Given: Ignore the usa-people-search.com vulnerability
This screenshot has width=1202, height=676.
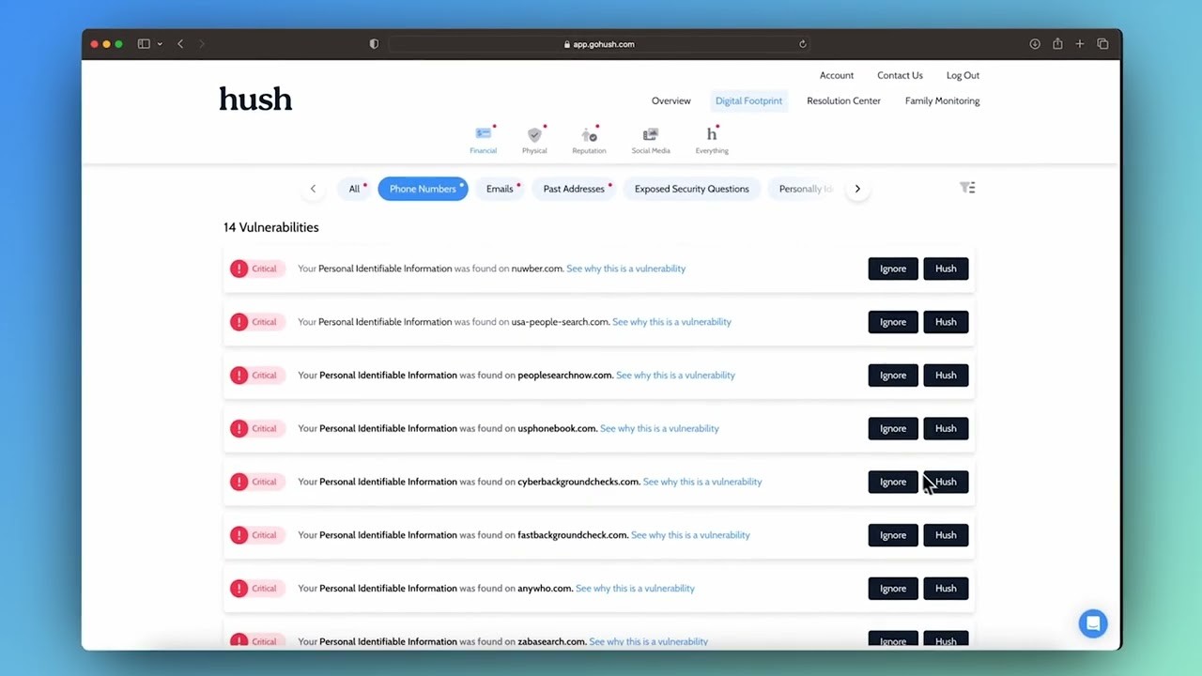Looking at the screenshot, I should click(893, 322).
